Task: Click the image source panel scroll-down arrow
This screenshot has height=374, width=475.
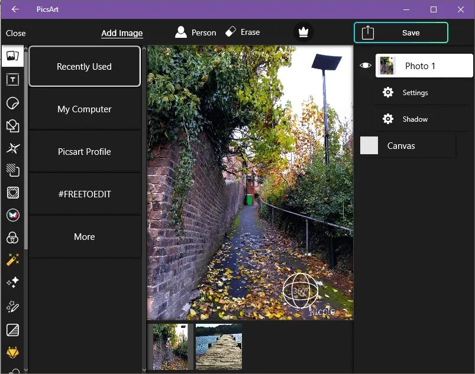Action: coord(144,370)
